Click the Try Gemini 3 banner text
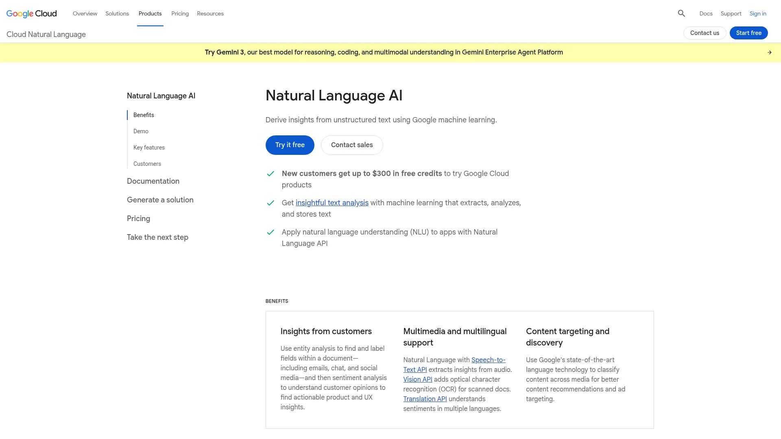Screen dimensions: 781x439 tap(384, 52)
